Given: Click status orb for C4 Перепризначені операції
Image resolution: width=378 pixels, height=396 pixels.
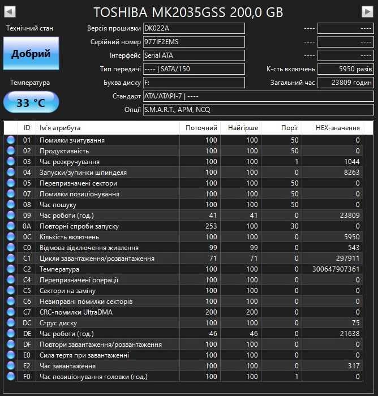Looking at the screenshot, I should point(11,280).
